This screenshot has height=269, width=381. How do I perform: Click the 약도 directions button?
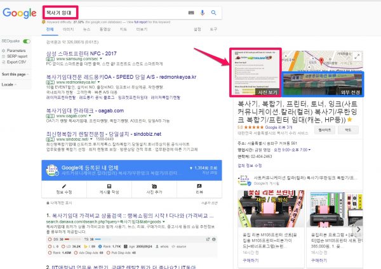[x=348, y=130]
